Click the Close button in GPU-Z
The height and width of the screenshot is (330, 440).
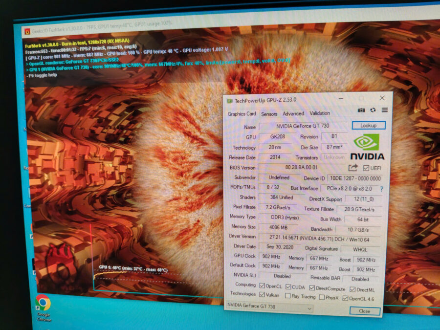click(365, 311)
